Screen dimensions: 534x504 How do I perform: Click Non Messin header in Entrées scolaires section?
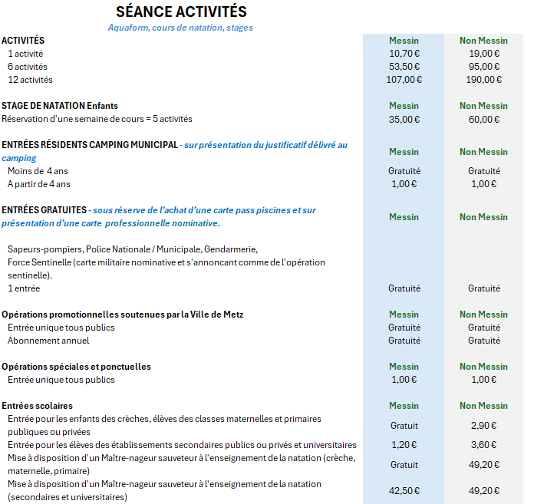point(483,406)
